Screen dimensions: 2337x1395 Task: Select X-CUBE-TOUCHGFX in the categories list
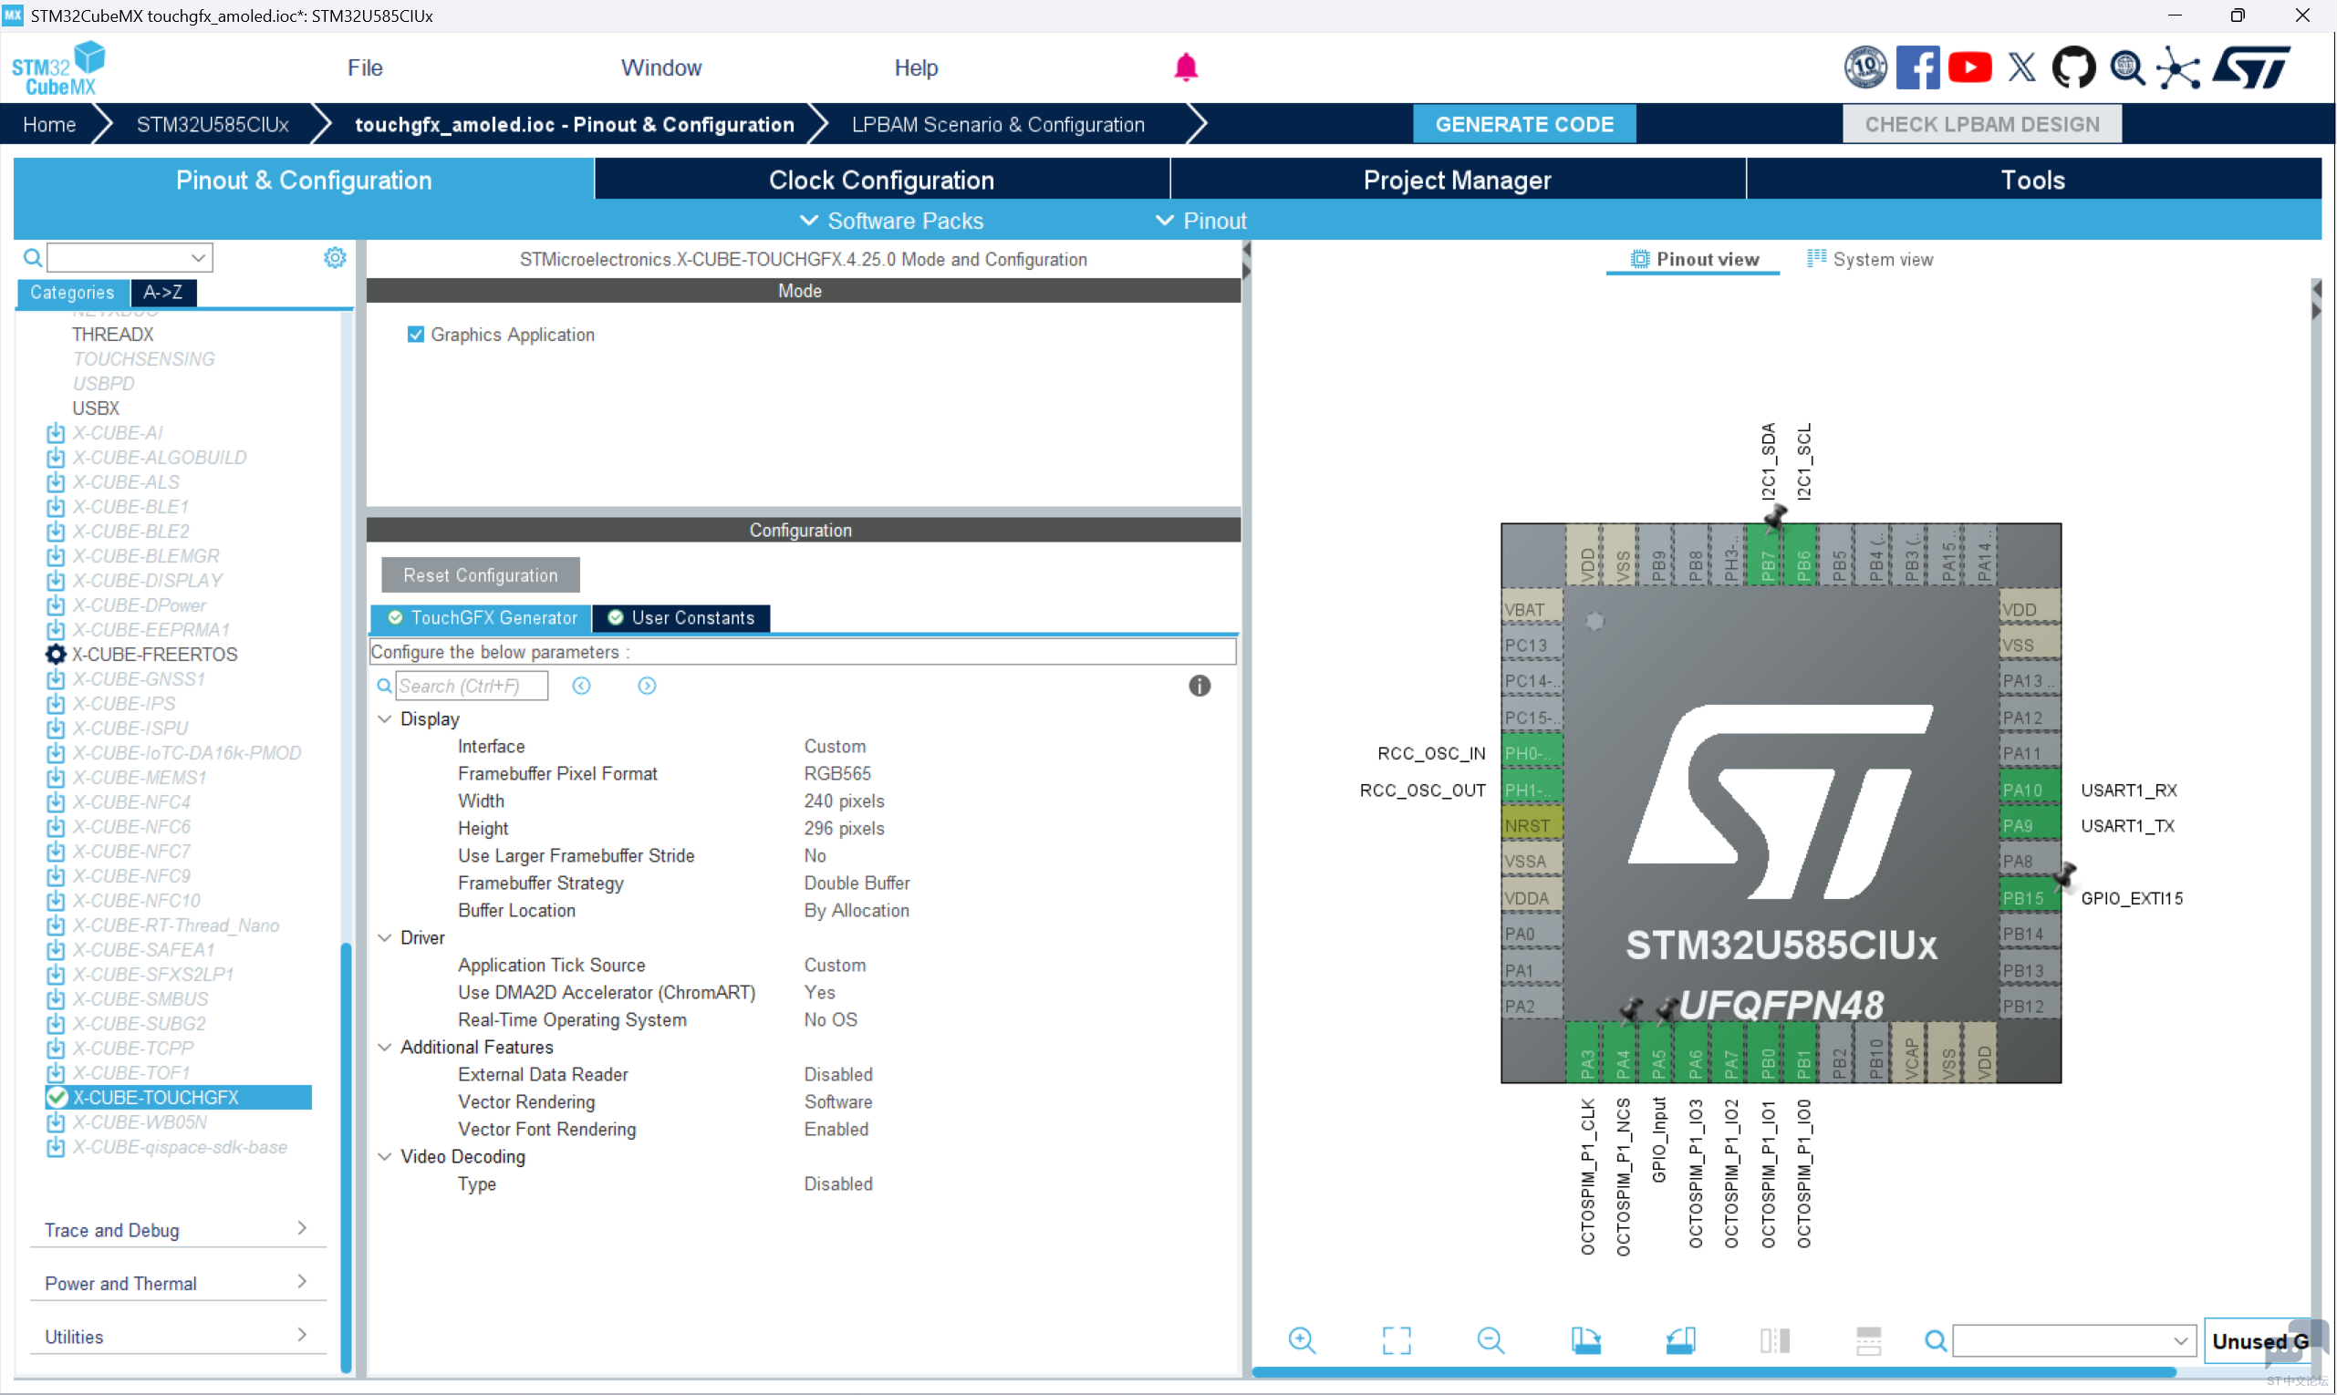pyautogui.click(x=179, y=1098)
